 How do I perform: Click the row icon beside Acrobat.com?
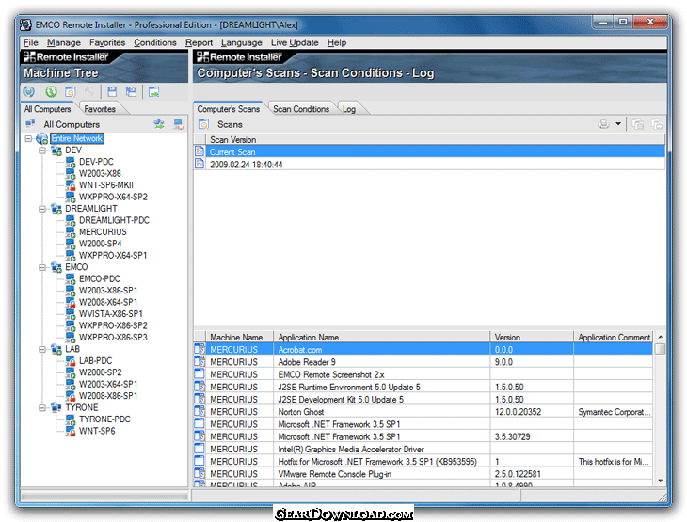[x=200, y=349]
